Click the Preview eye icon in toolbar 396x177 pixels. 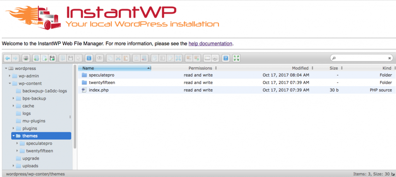coord(100,58)
